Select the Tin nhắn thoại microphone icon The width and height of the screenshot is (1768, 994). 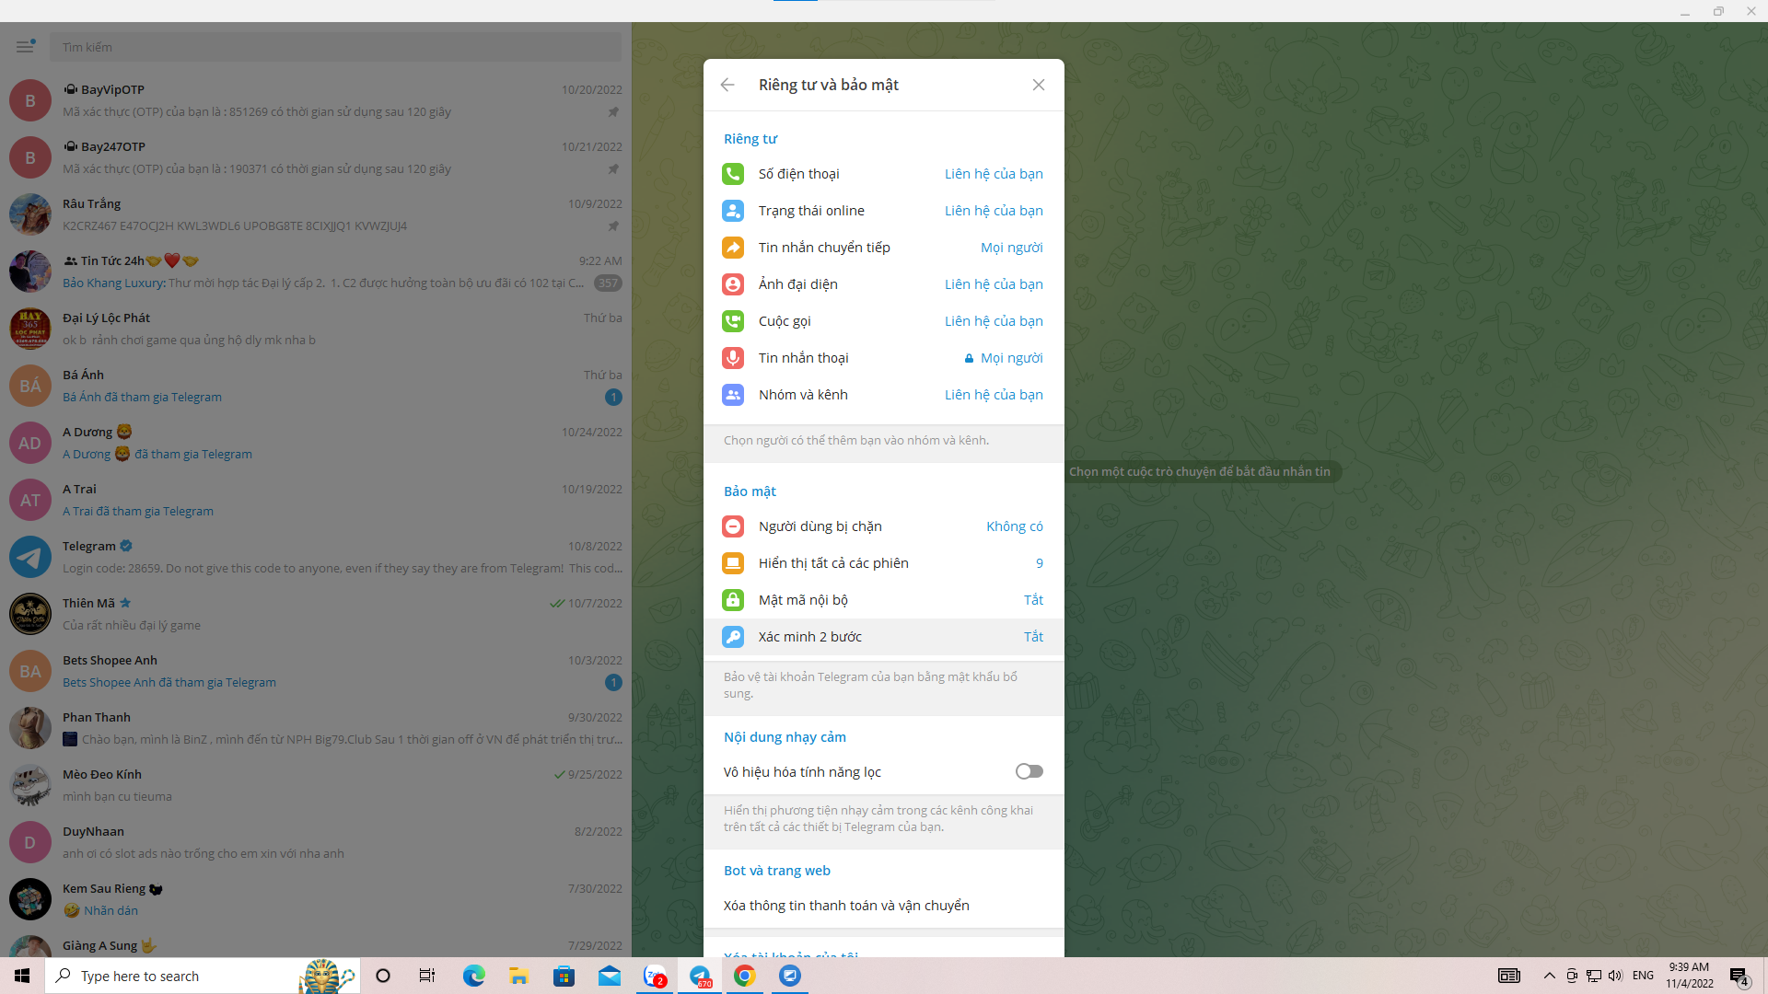click(x=733, y=358)
